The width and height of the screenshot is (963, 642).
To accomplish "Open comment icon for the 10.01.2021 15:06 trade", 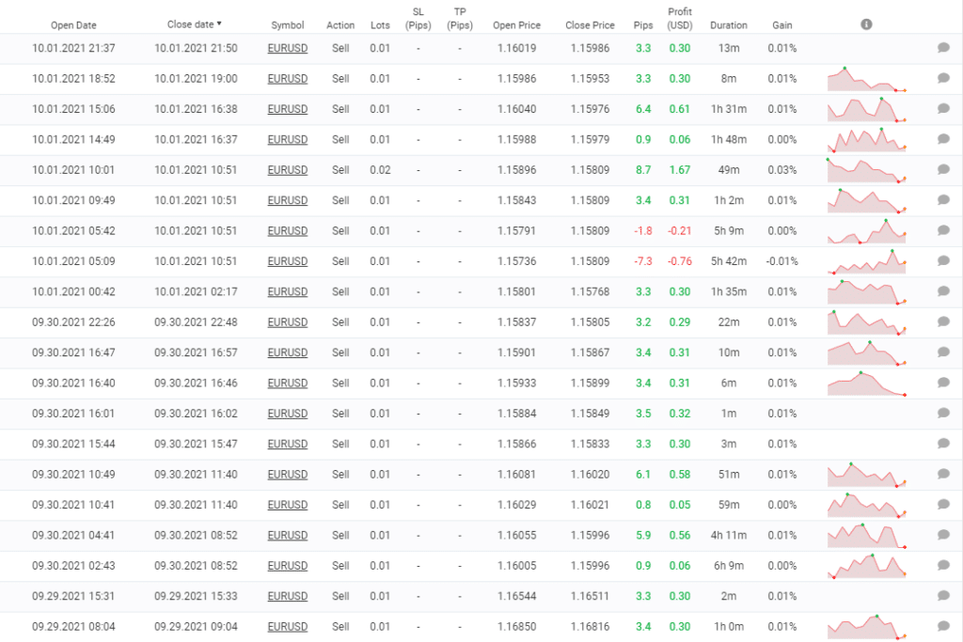I will 943,109.
